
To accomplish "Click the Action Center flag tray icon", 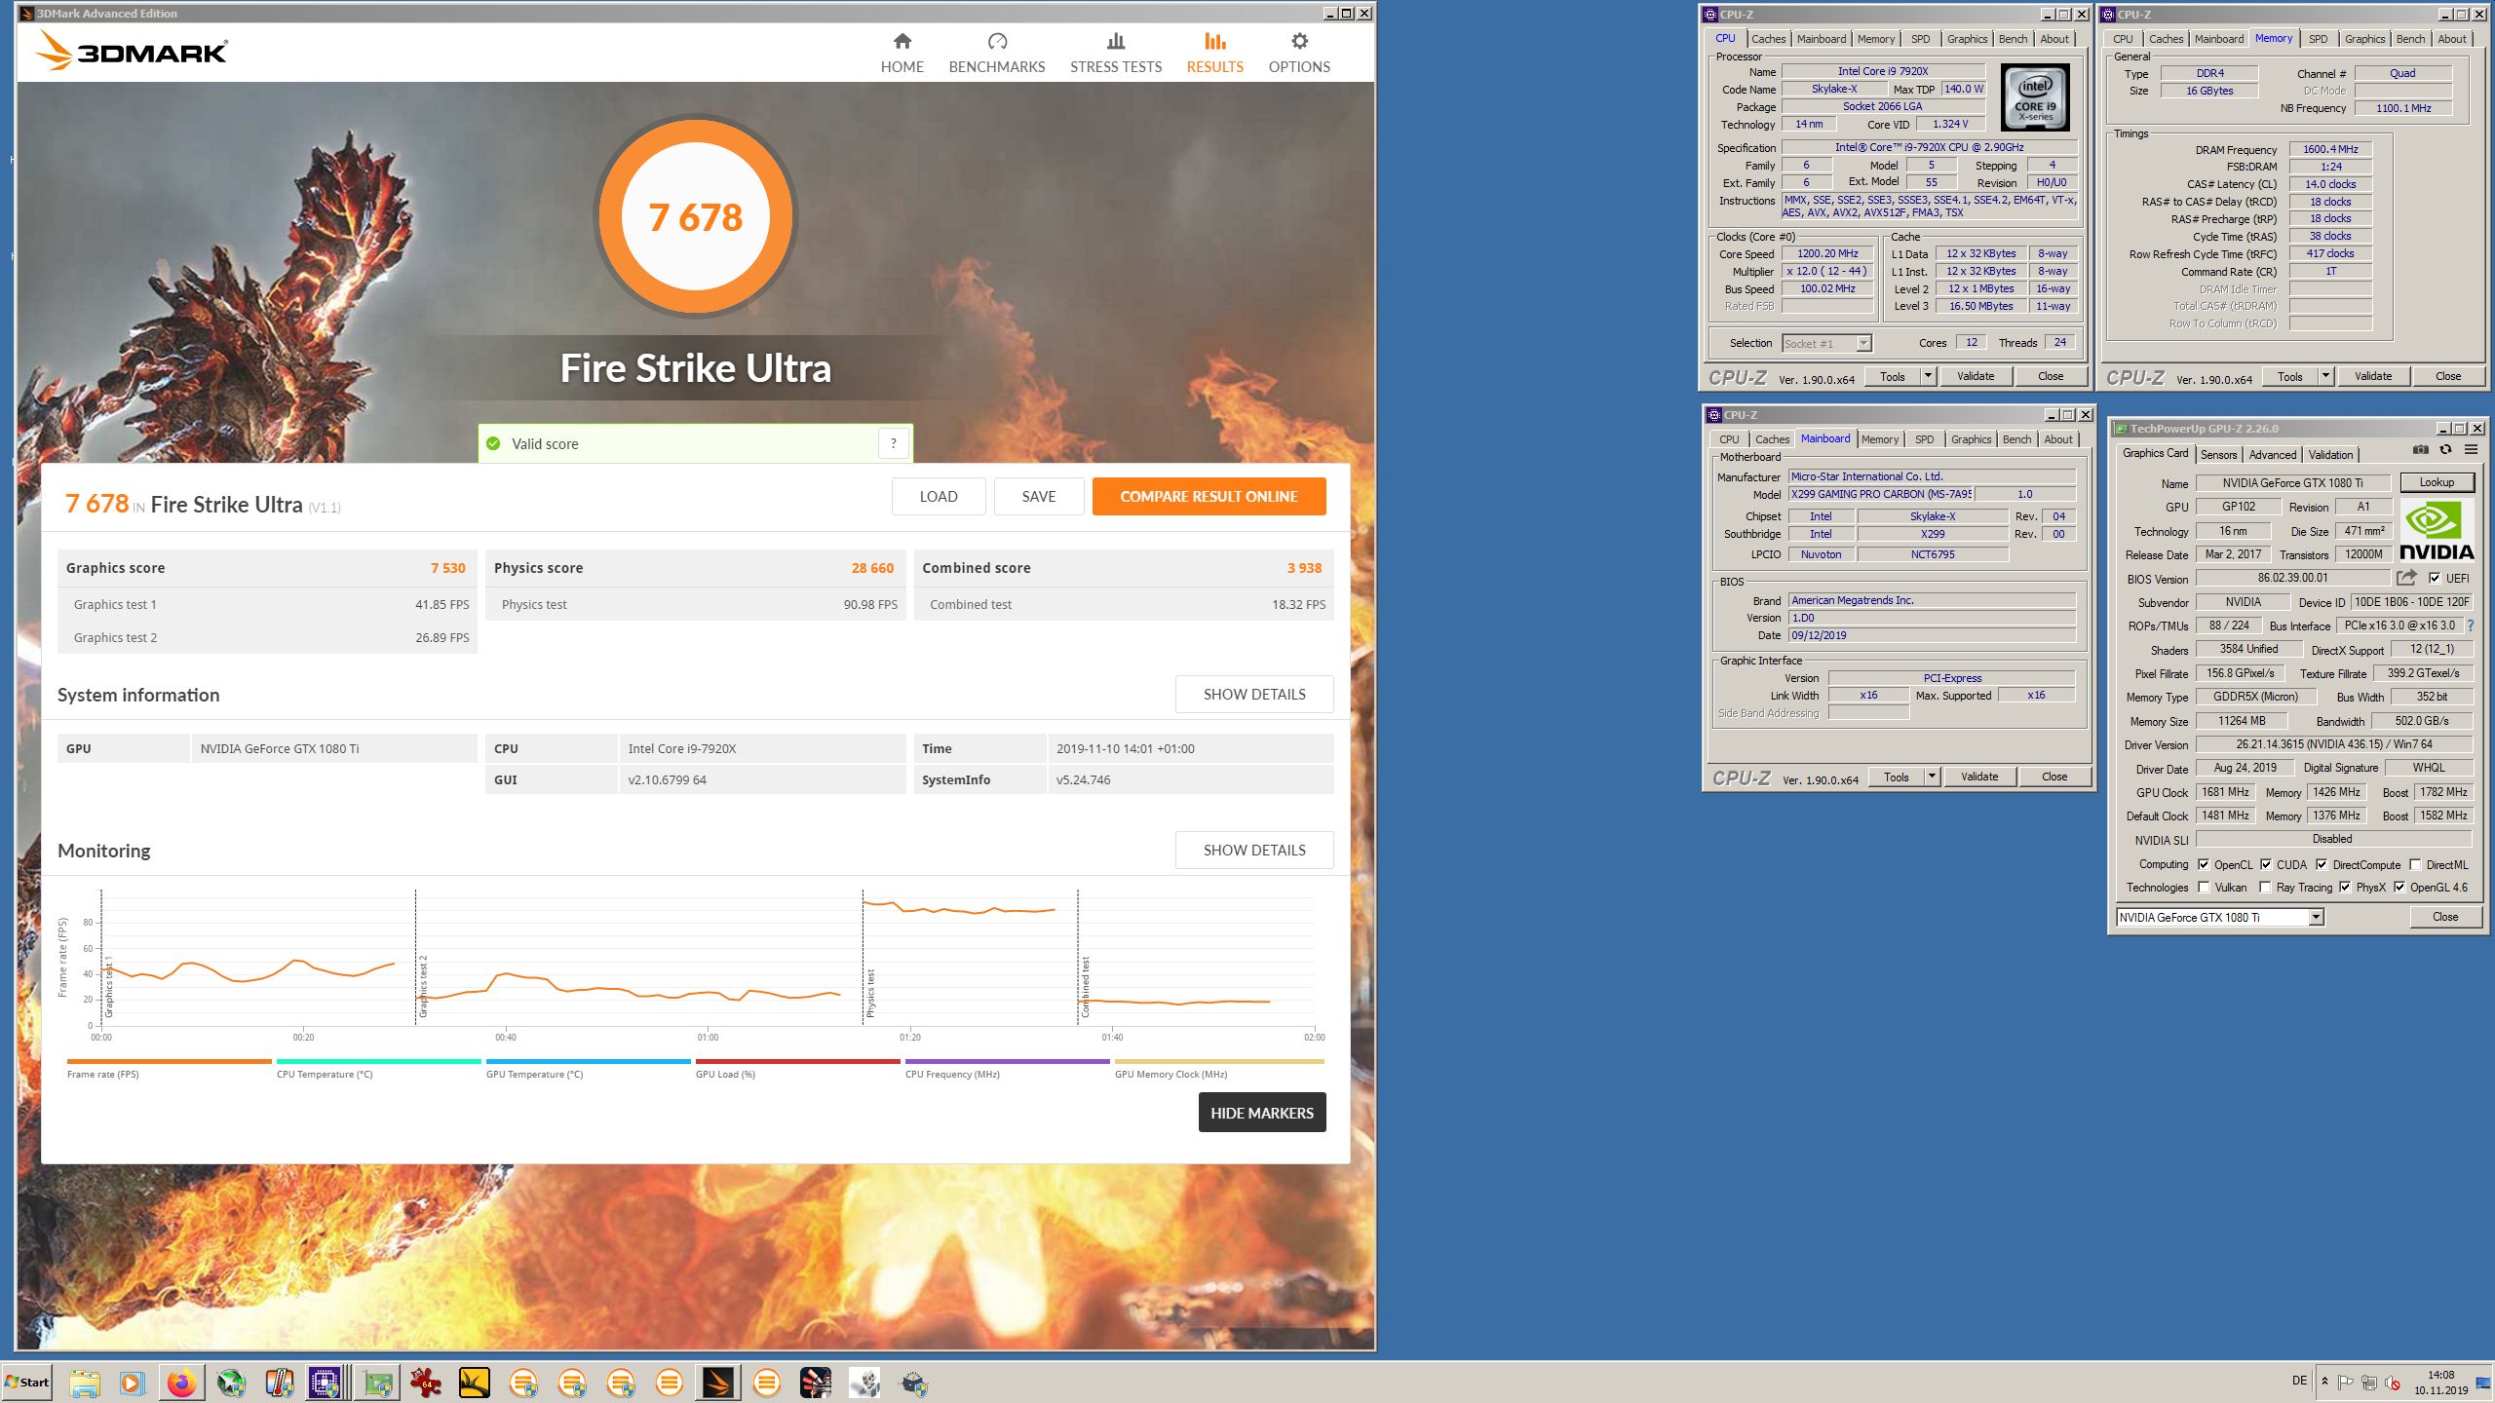I will tap(2346, 1383).
